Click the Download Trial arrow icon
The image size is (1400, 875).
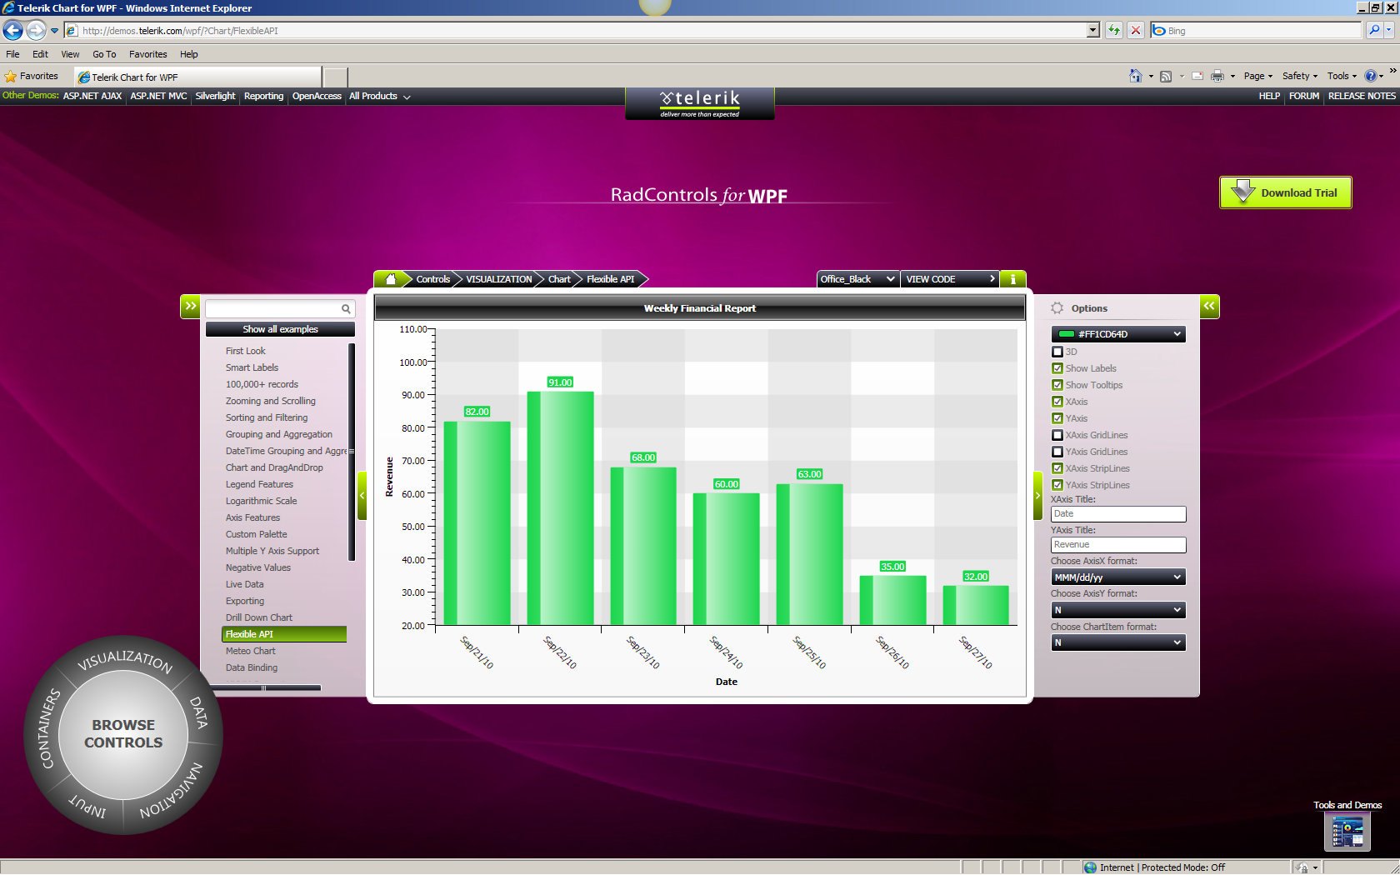click(1242, 191)
